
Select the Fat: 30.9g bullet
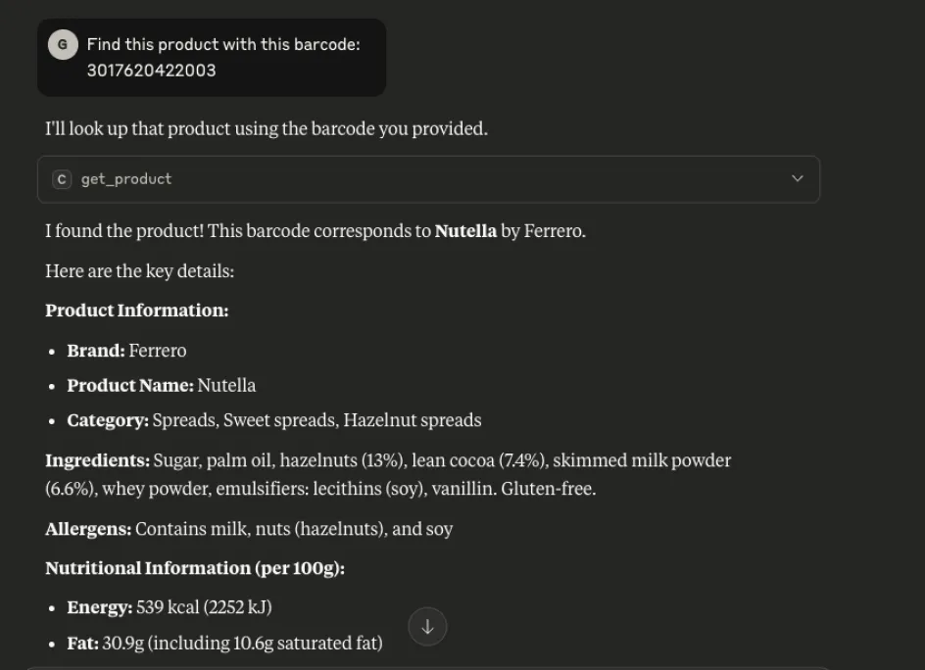pyautogui.click(x=224, y=644)
